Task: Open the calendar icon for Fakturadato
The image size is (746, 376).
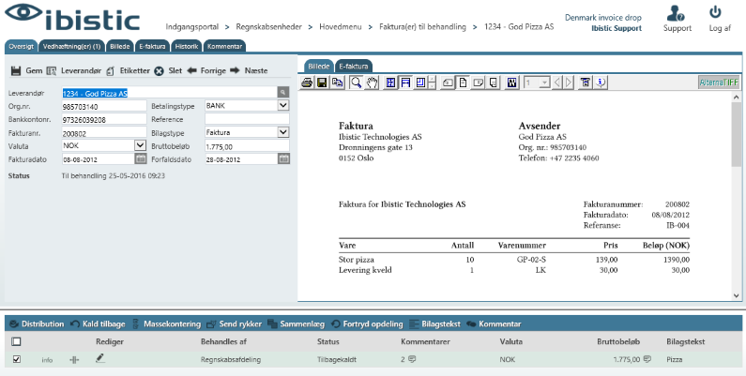Action: (141, 158)
